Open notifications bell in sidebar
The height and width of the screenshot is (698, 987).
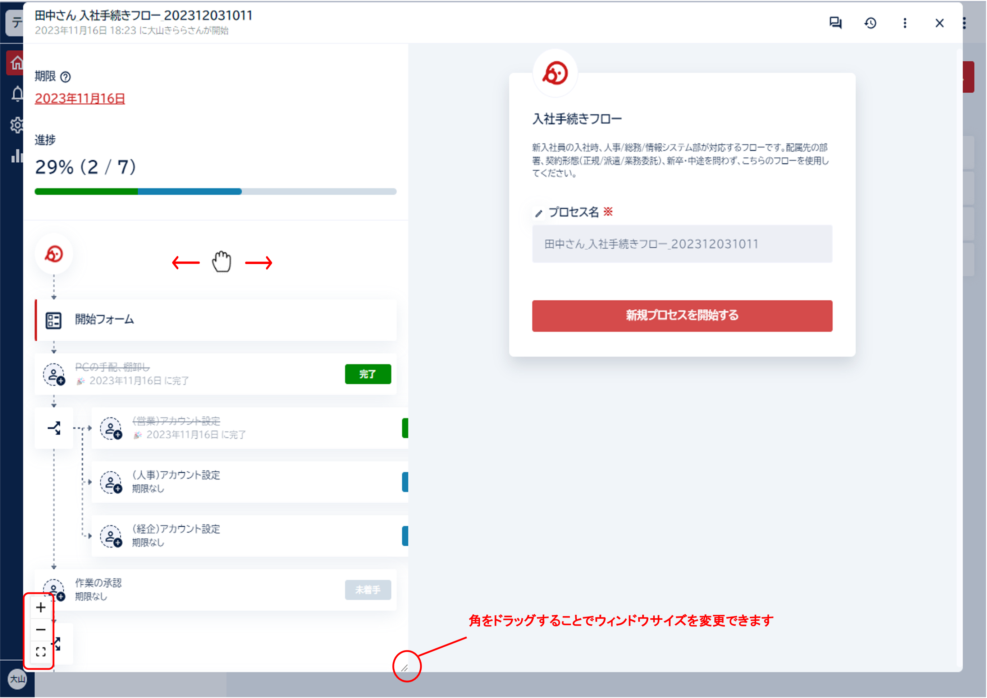tap(17, 94)
